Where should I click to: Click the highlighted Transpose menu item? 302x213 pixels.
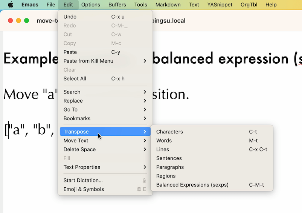tap(105, 132)
